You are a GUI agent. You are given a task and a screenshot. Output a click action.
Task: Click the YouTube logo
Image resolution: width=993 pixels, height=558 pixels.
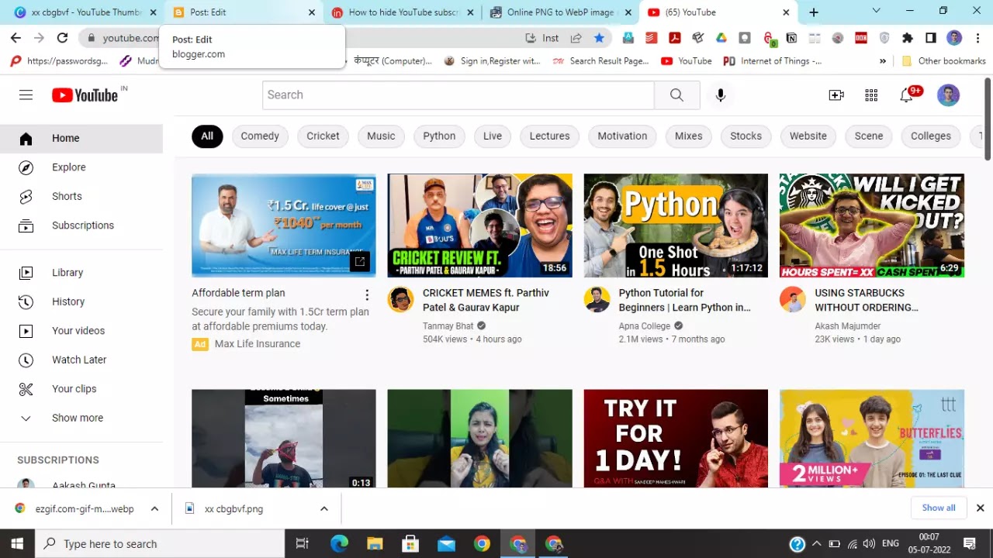tap(85, 95)
